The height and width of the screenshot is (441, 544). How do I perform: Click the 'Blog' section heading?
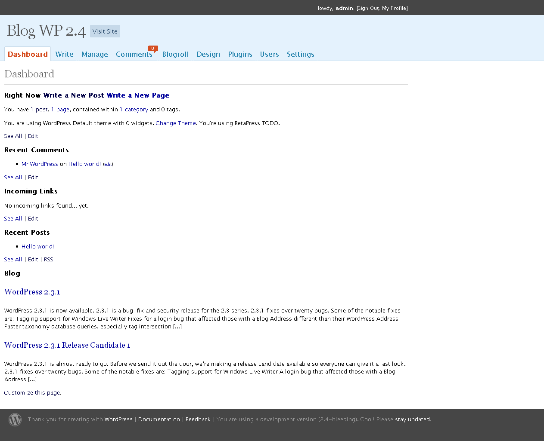12,273
